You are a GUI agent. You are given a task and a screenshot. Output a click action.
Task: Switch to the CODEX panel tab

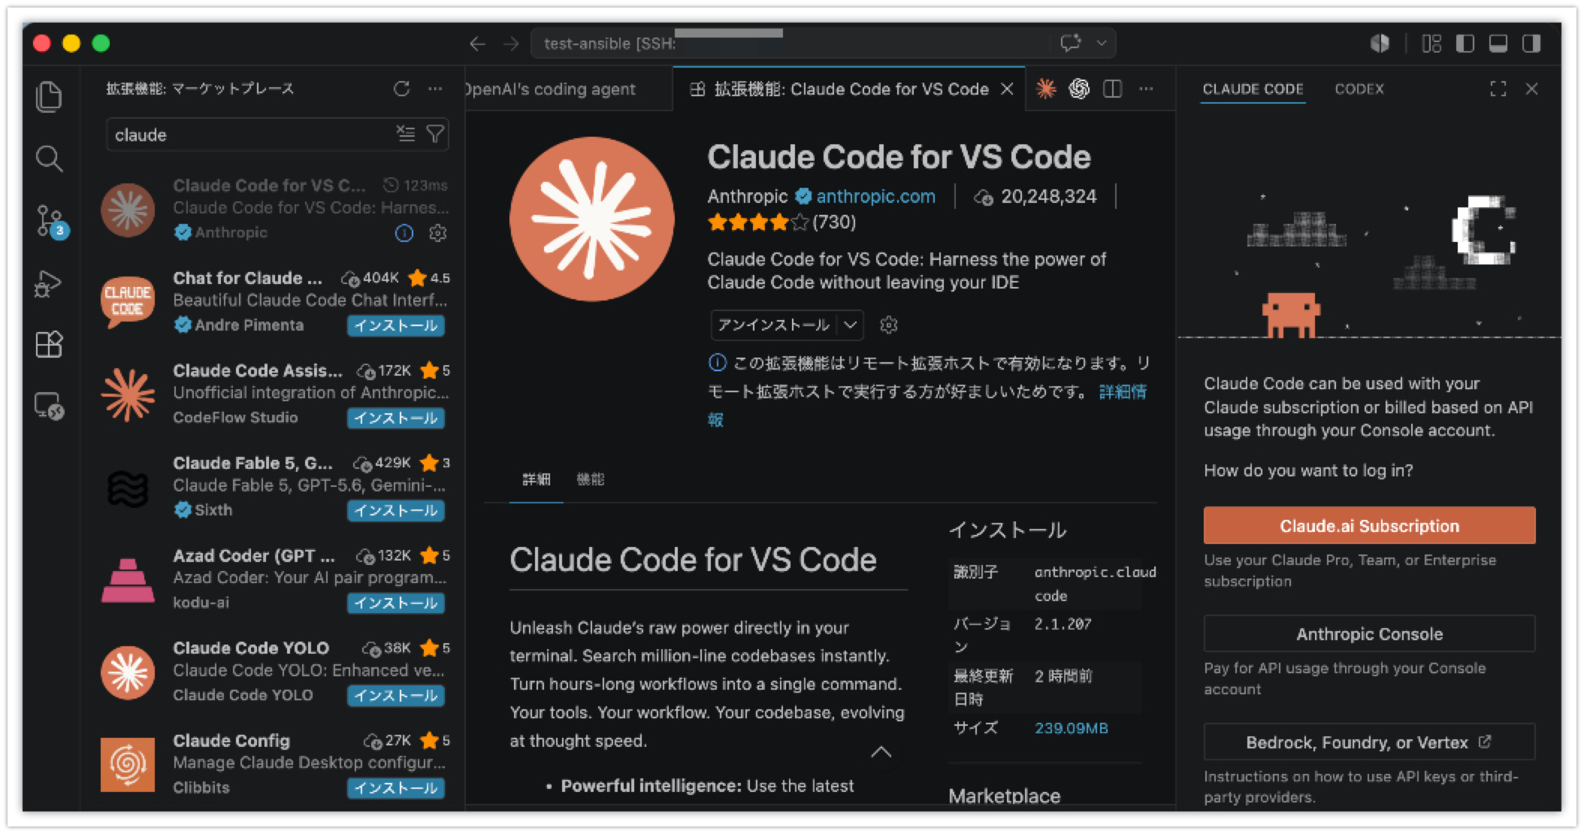click(1359, 89)
